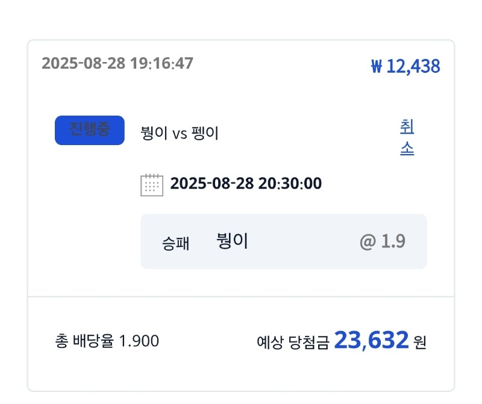Viewport: 482px width, 404px height.
Task: Click the ₩ won symbol in header
Action: [377, 66]
